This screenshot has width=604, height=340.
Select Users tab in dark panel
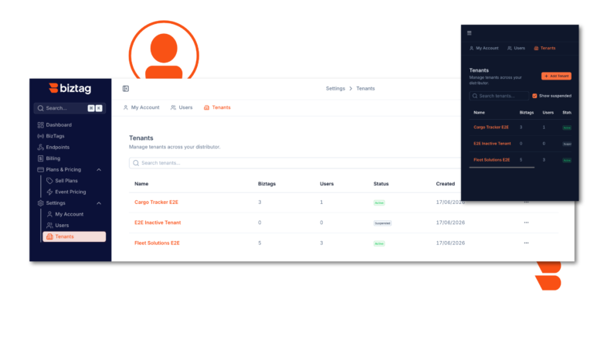tap(516, 48)
